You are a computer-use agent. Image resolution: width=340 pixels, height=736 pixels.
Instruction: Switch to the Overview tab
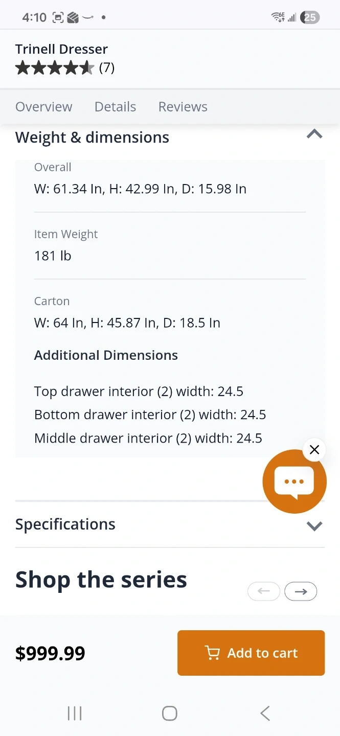(44, 107)
